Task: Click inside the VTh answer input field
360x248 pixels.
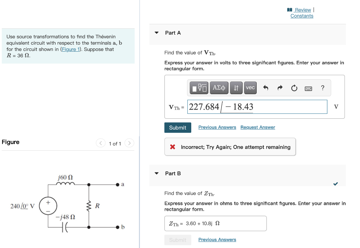Action: pos(257,106)
